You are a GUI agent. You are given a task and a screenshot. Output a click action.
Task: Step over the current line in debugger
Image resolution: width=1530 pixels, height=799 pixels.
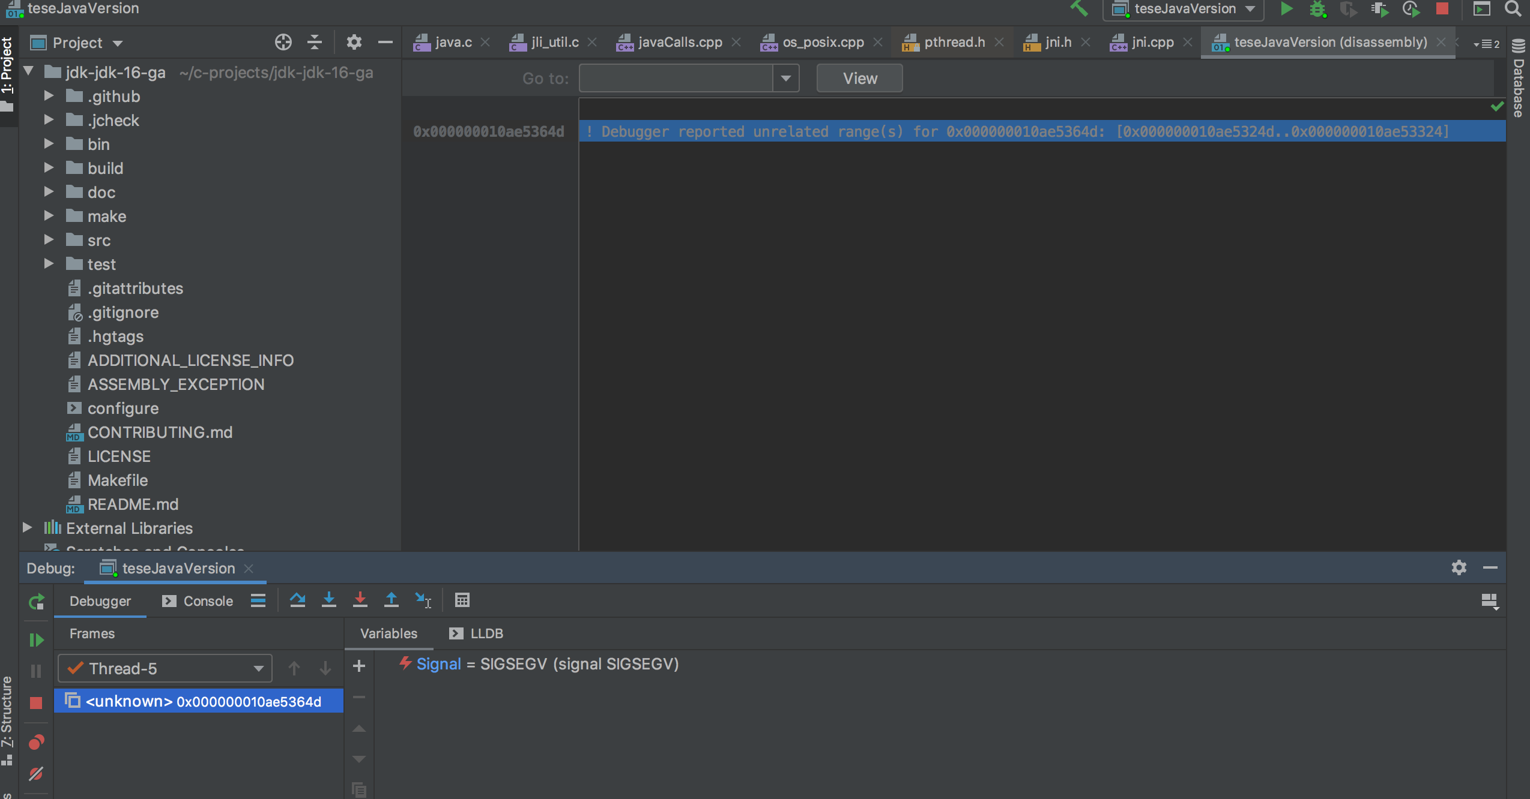pos(297,600)
